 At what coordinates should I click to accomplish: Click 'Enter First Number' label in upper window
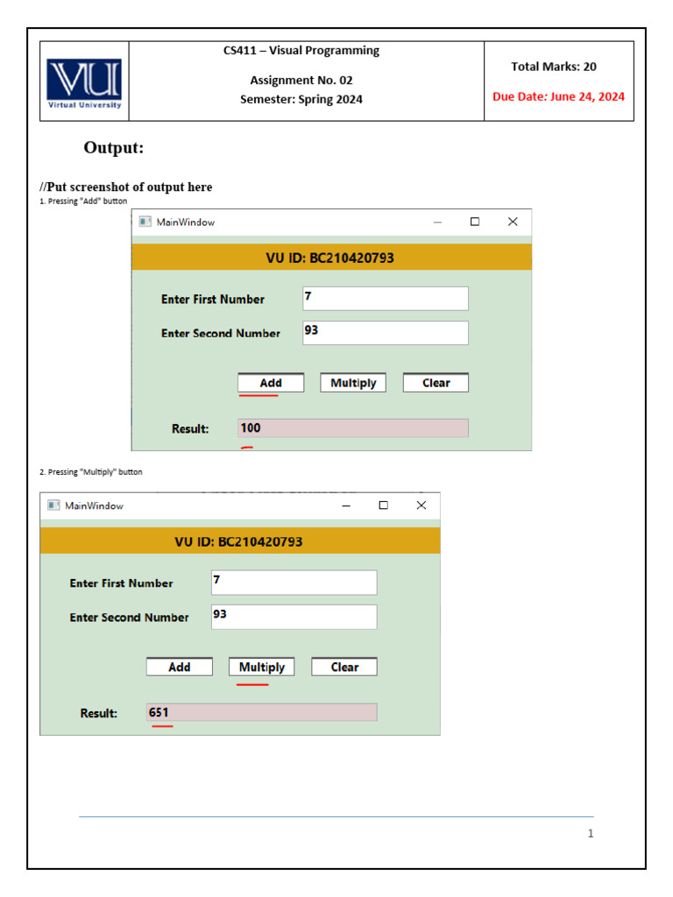click(213, 300)
